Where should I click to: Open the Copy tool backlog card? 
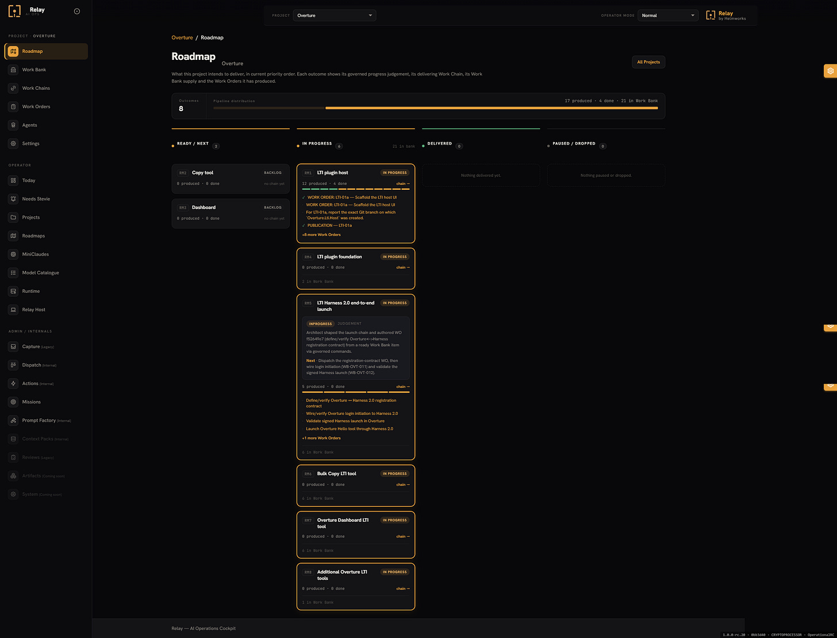[231, 178]
